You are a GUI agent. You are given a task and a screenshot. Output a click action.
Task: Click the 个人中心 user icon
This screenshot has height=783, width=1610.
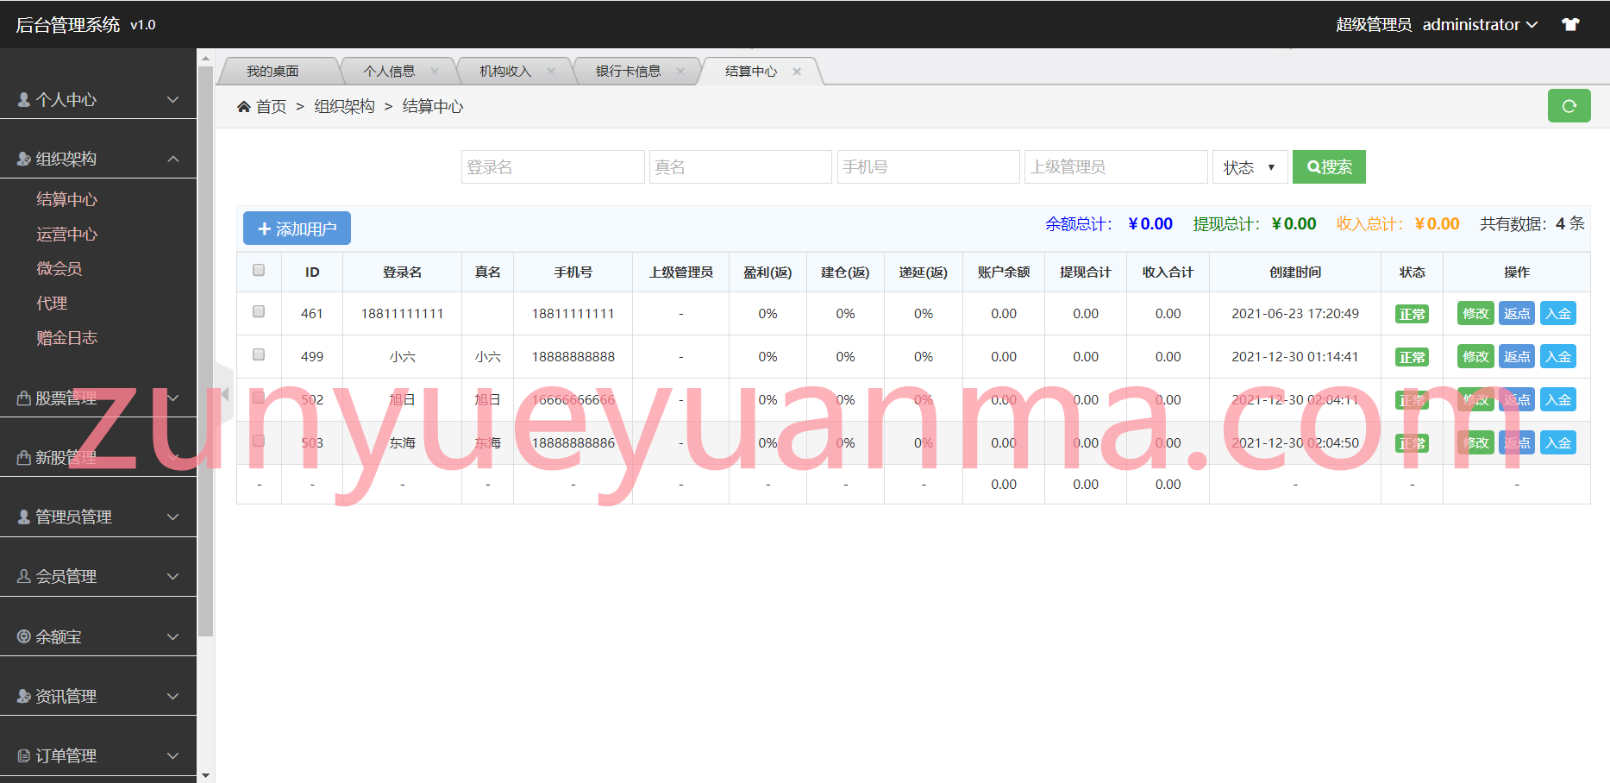click(24, 99)
